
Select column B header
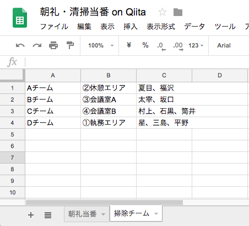click(x=109, y=75)
